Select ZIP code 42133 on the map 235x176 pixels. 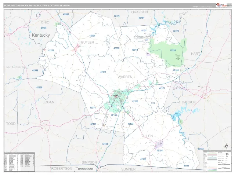[x=200, y=149]
